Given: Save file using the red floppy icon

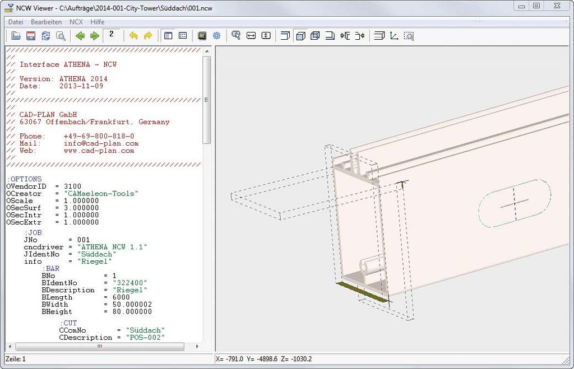Looking at the screenshot, I should coord(31,36).
